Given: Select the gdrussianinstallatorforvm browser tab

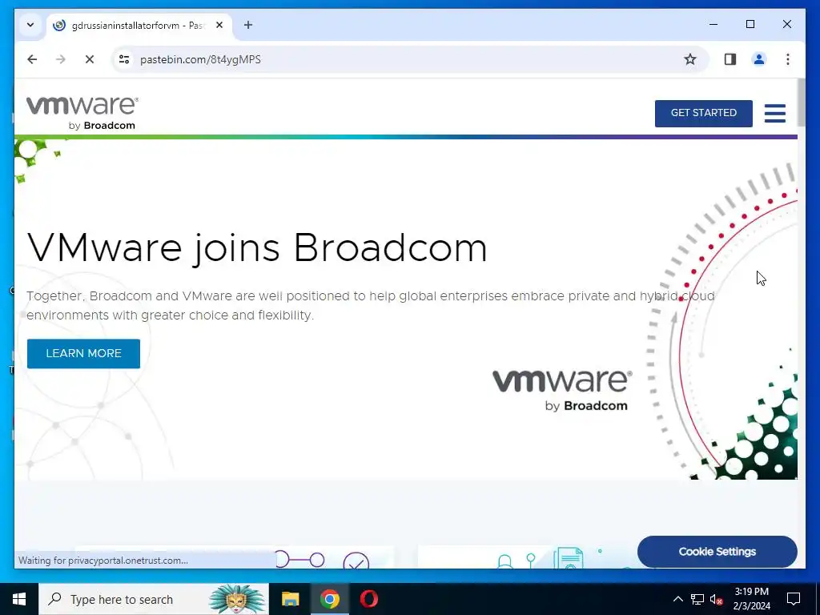Looking at the screenshot, I should [139, 25].
